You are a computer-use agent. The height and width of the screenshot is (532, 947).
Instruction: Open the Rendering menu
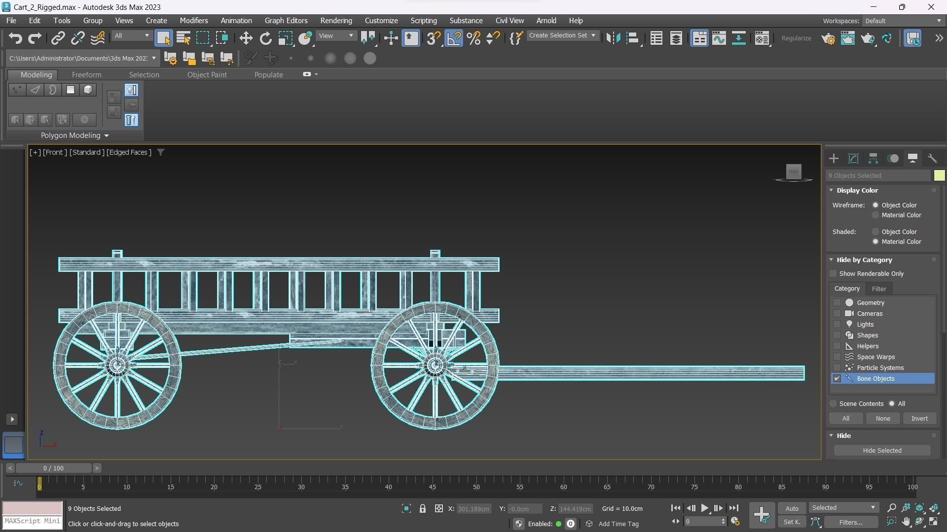tap(336, 21)
